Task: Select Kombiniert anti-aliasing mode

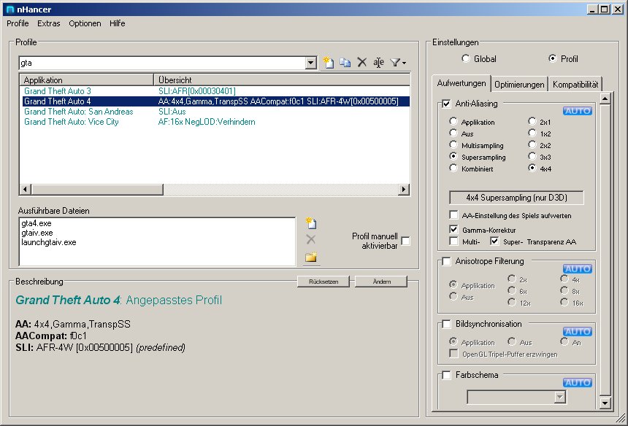Action: (453, 168)
